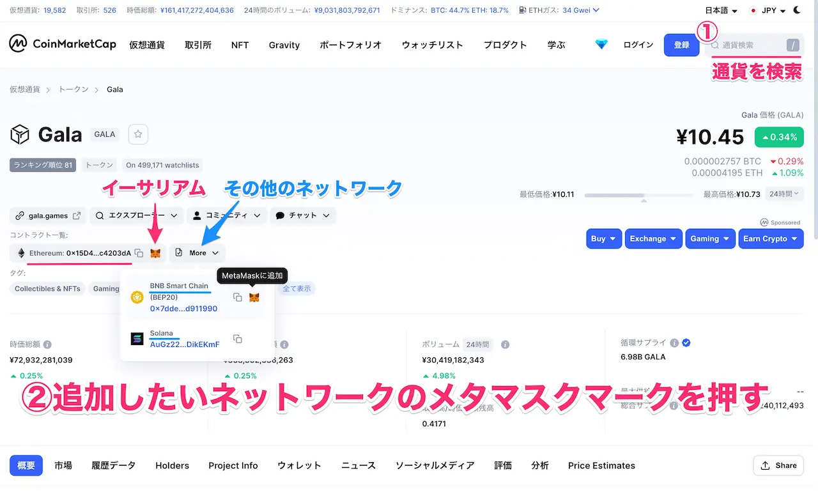Image resolution: width=818 pixels, height=494 pixels.
Task: Open the ウォッチリスト page
Action: [432, 45]
